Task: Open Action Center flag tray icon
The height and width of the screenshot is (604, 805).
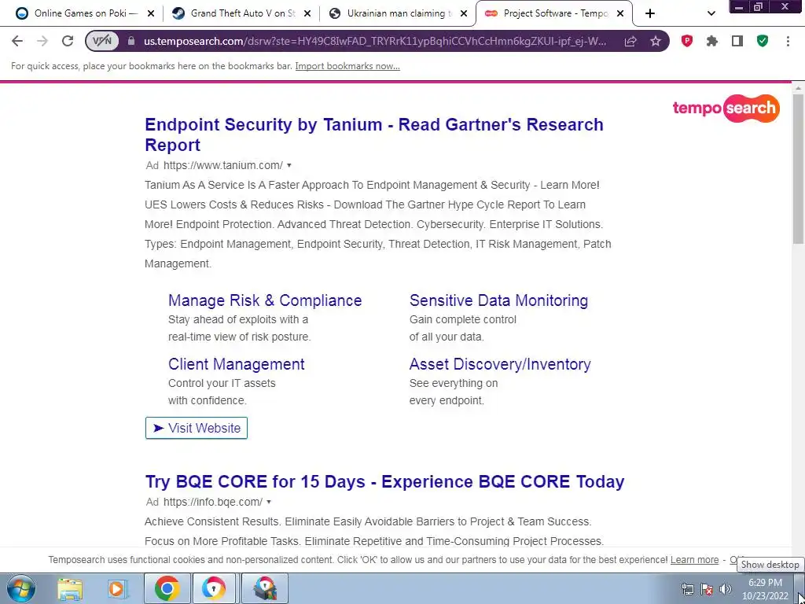Action: [x=707, y=589]
